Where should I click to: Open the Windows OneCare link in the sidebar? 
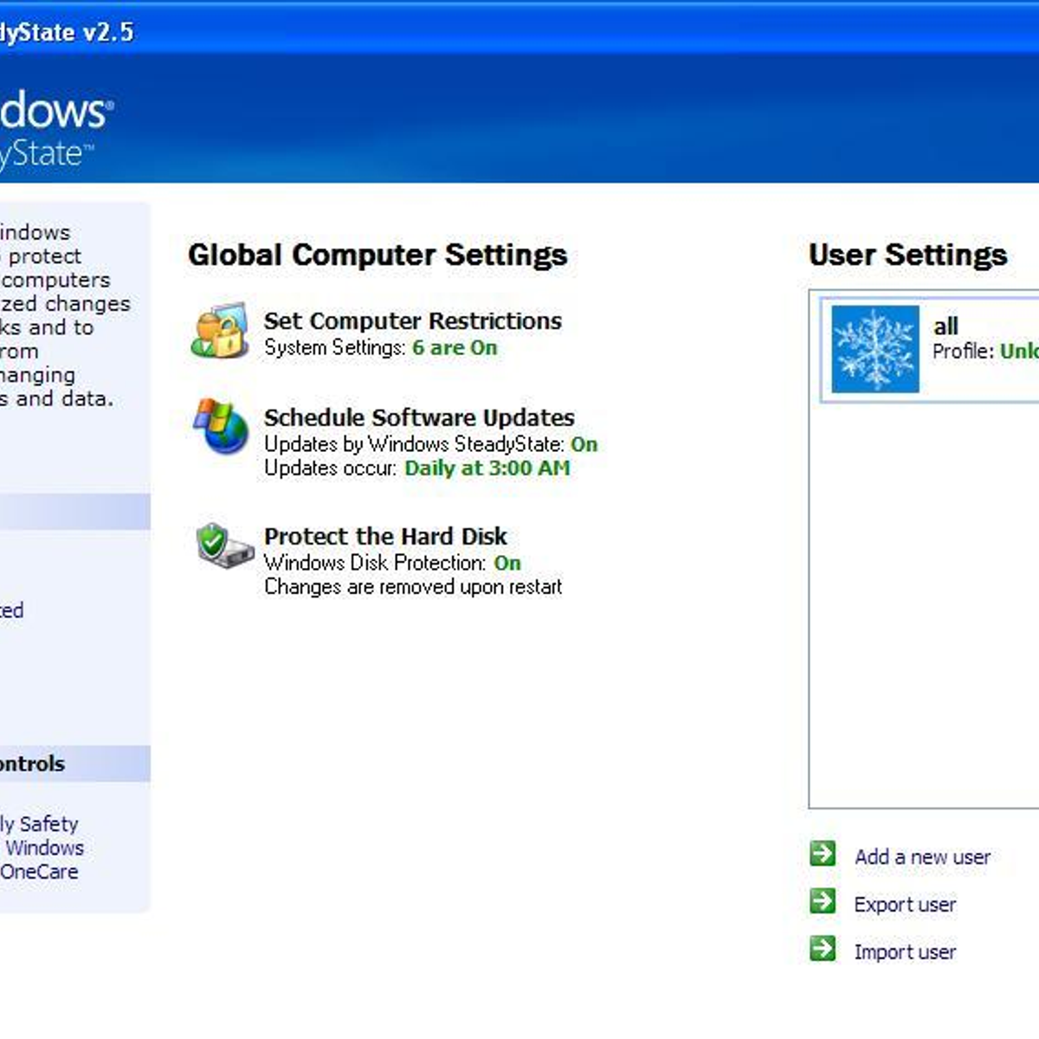point(39,872)
